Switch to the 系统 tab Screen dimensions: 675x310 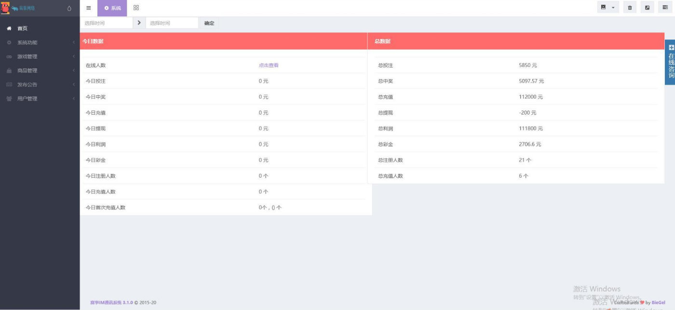(x=112, y=8)
